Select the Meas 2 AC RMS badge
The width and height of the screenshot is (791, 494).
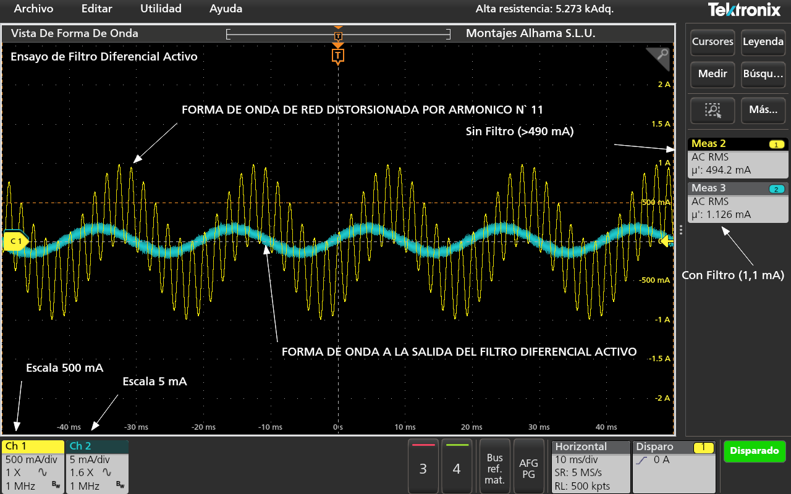coord(738,157)
